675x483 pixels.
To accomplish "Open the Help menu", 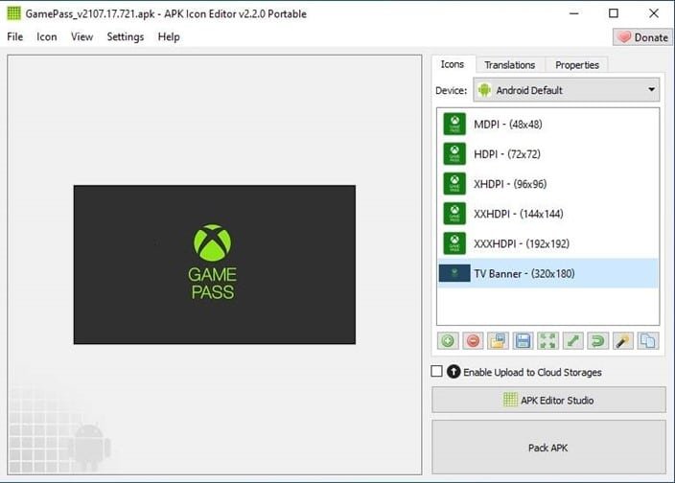I will click(169, 37).
